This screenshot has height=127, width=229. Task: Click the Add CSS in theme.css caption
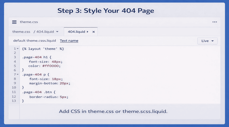point(113,112)
